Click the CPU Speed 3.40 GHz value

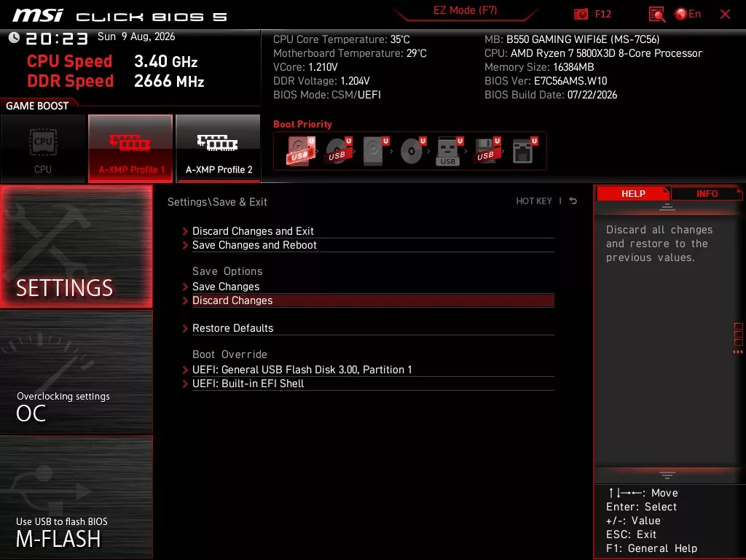click(165, 61)
